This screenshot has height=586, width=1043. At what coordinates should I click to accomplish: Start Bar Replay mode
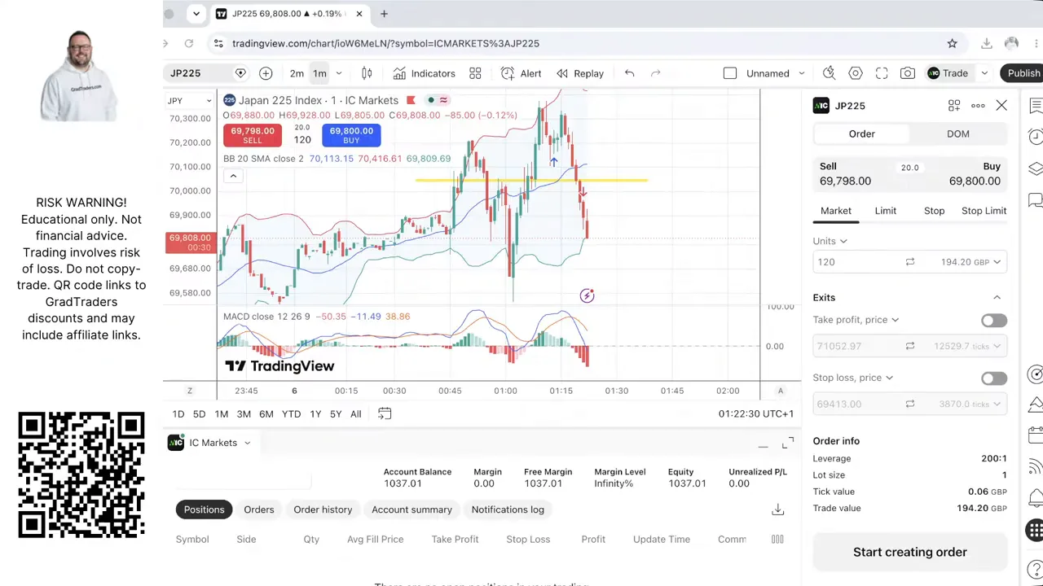pos(580,73)
